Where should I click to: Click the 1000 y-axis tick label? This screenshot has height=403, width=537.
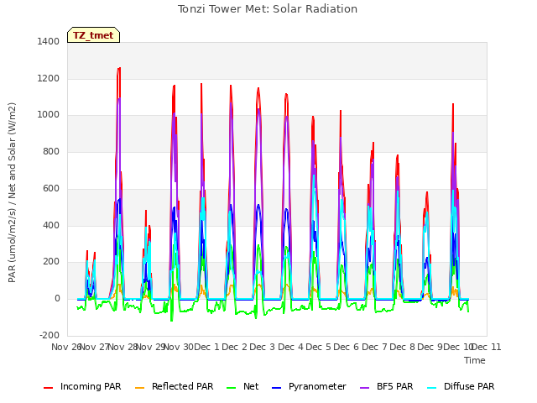[x=49, y=115]
